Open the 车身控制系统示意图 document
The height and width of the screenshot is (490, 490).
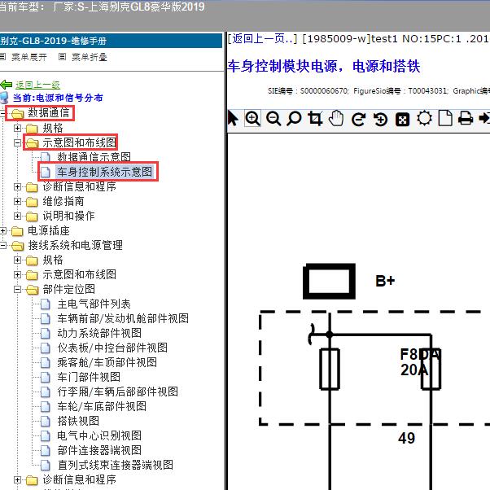(x=104, y=172)
